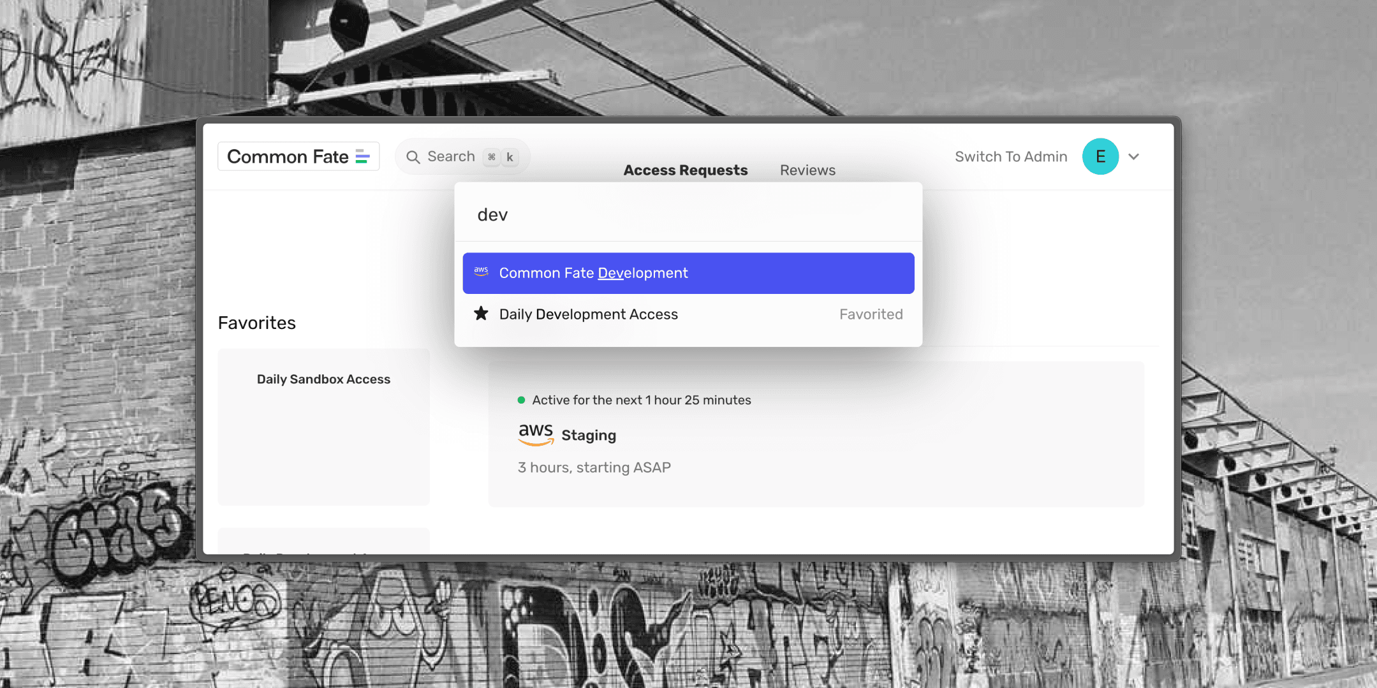Click the Favorited label
Screen dimensions: 1377x688
pyautogui.click(x=871, y=314)
